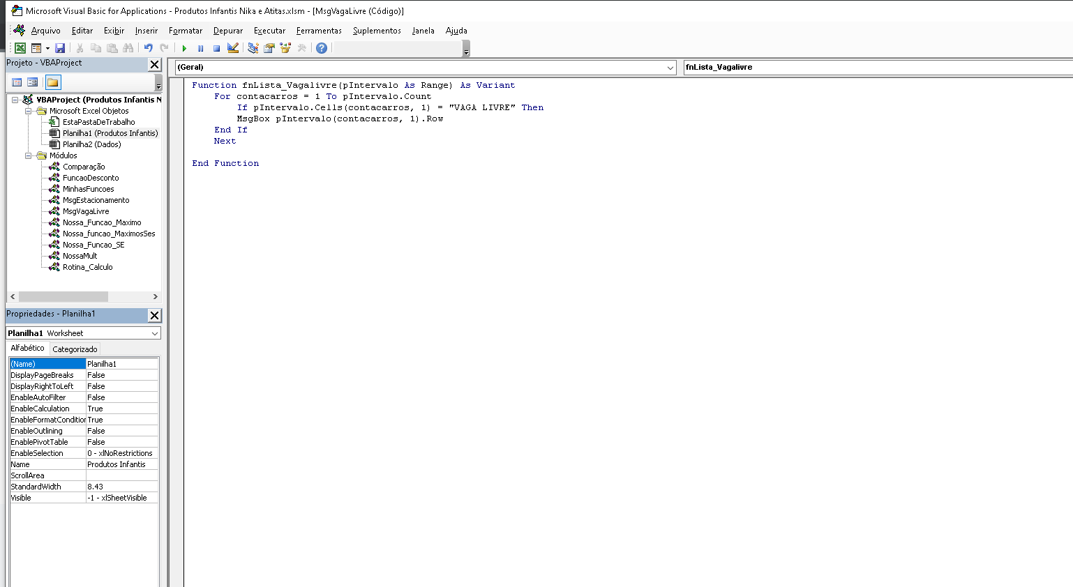Open the Properties Window toolbar icon
Screen dimensions: 1073x587
pyautogui.click(x=269, y=48)
